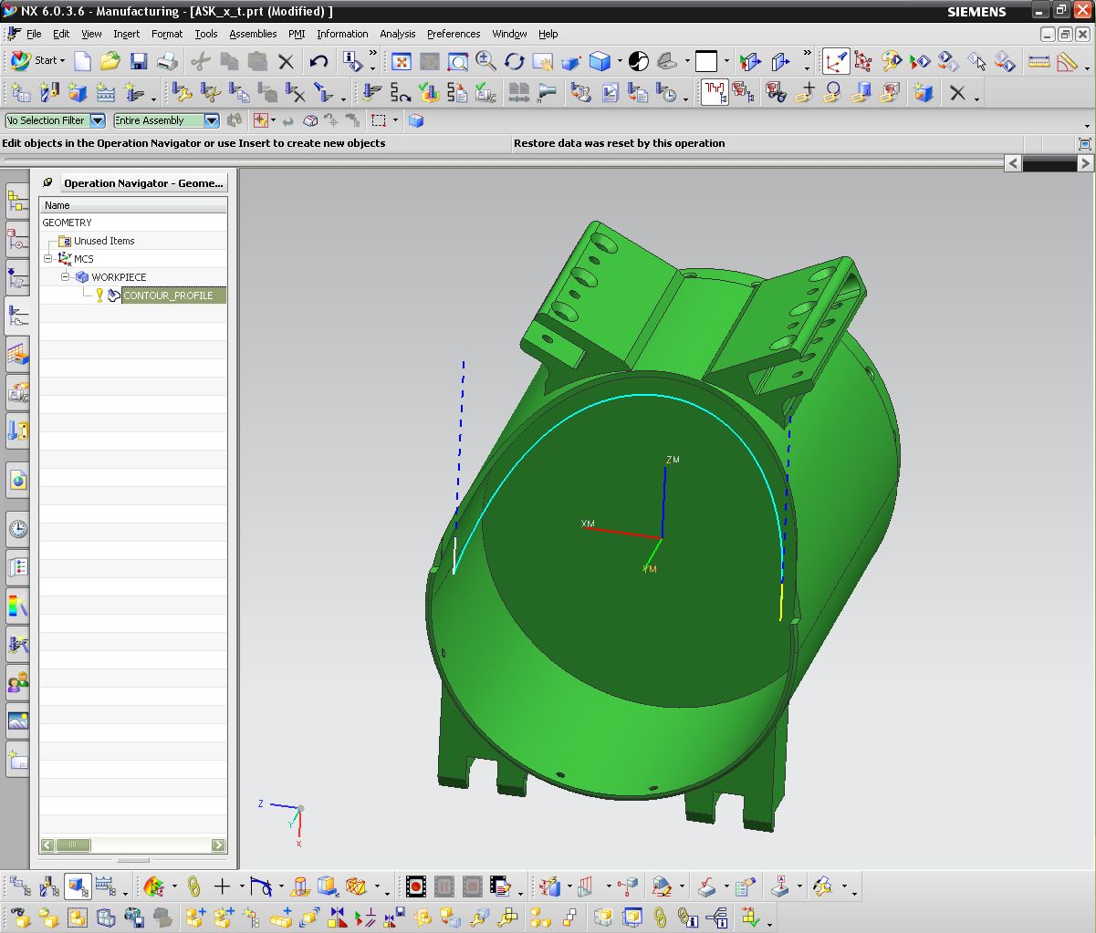Click the Verify Tool Path icon
Image resolution: width=1096 pixels, height=933 pixels.
click(429, 93)
